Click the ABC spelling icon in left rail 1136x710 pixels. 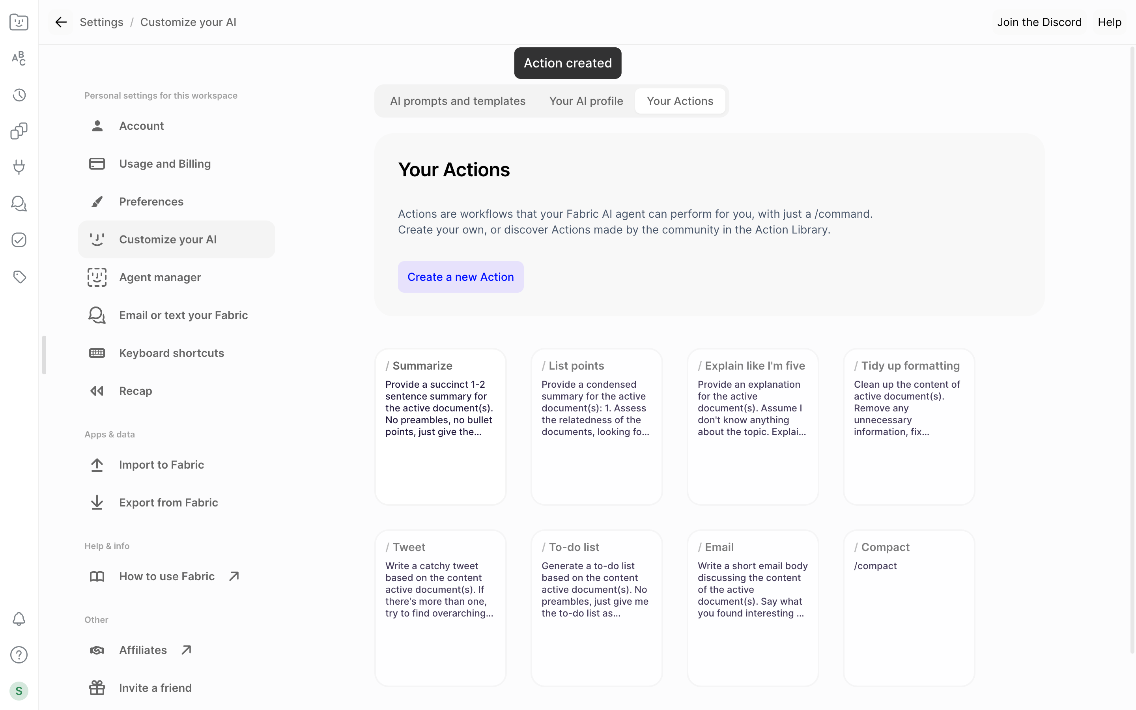19,58
